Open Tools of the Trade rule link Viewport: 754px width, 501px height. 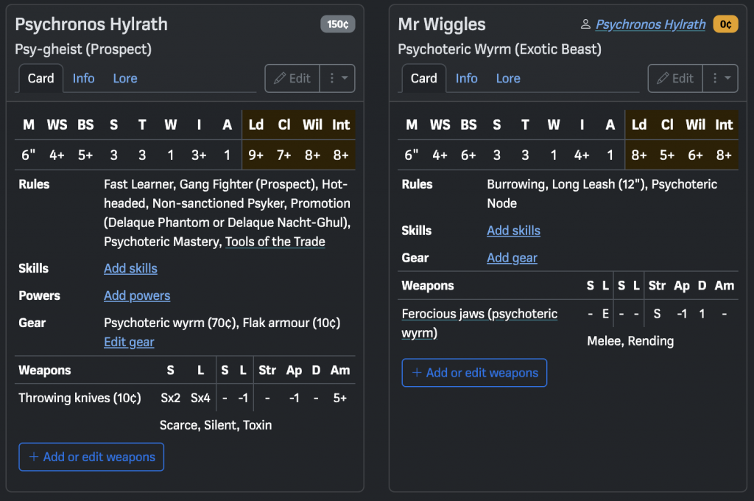pyautogui.click(x=275, y=242)
